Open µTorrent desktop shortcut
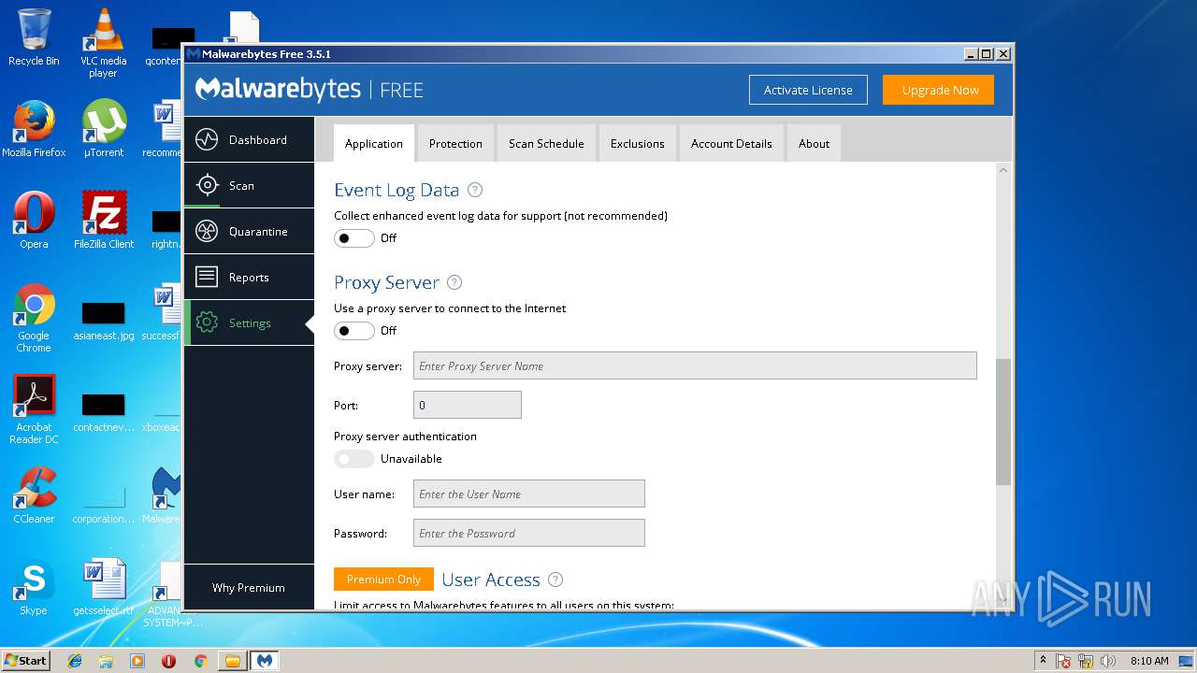The height and width of the screenshot is (673, 1197). point(103,129)
